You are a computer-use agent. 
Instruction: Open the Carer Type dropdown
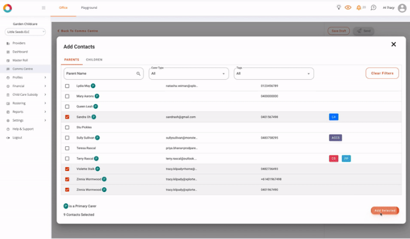tap(188, 73)
